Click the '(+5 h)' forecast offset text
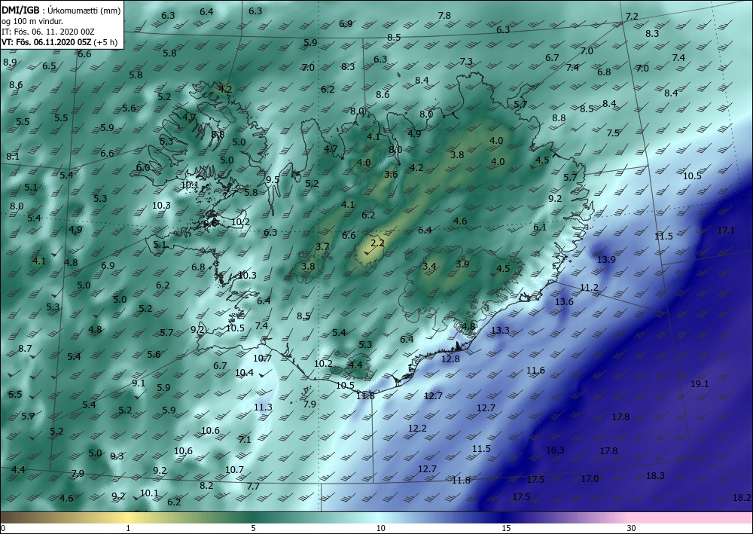The width and height of the screenshot is (753, 534). point(105,41)
